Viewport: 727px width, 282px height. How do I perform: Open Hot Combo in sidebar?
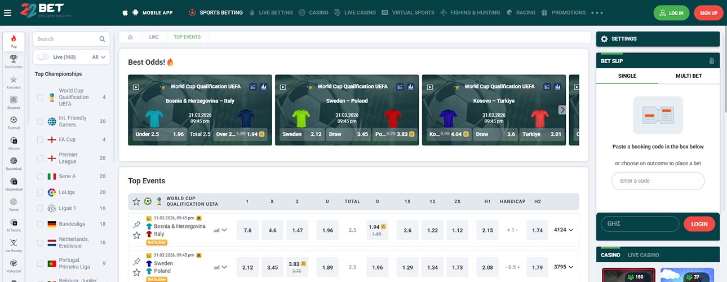pos(14,61)
